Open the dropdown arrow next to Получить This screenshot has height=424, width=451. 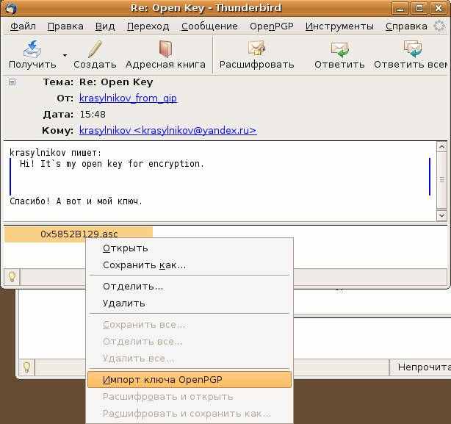click(65, 55)
